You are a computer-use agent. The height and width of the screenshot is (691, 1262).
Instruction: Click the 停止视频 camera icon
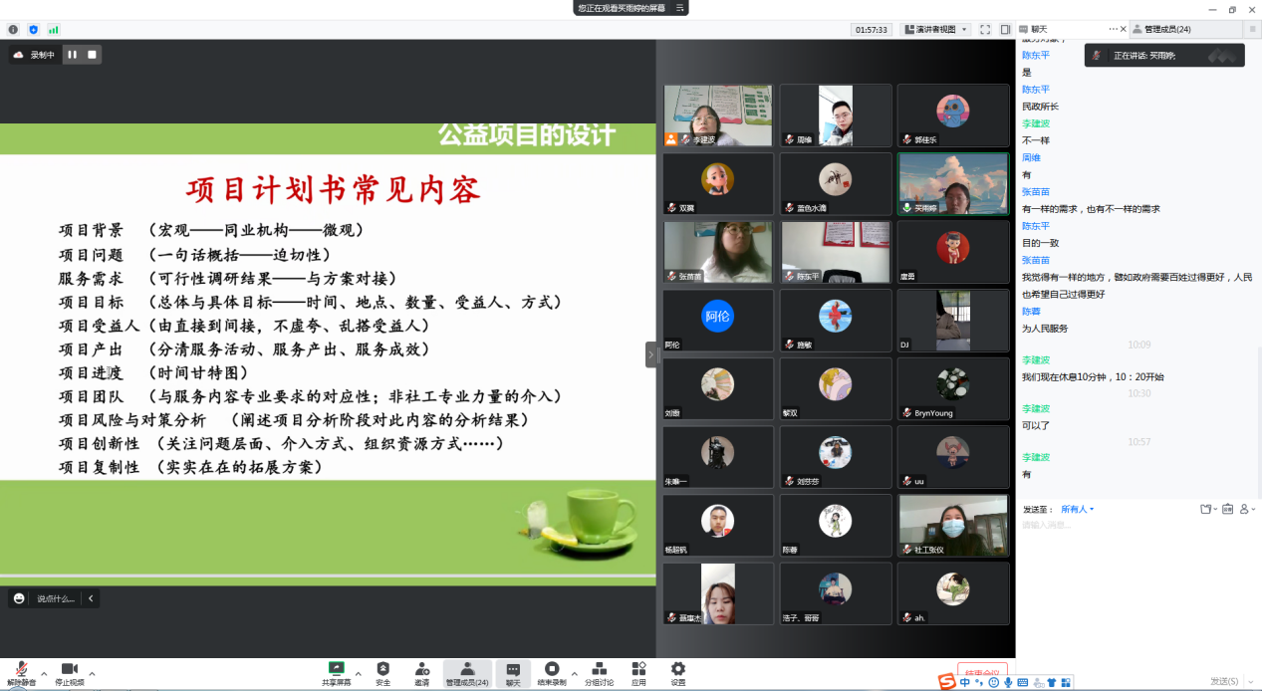pyautogui.click(x=70, y=669)
